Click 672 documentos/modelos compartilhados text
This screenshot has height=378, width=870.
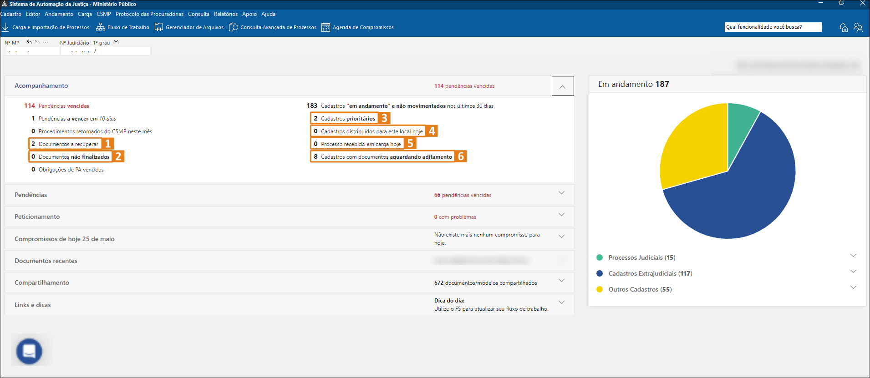[x=485, y=283]
